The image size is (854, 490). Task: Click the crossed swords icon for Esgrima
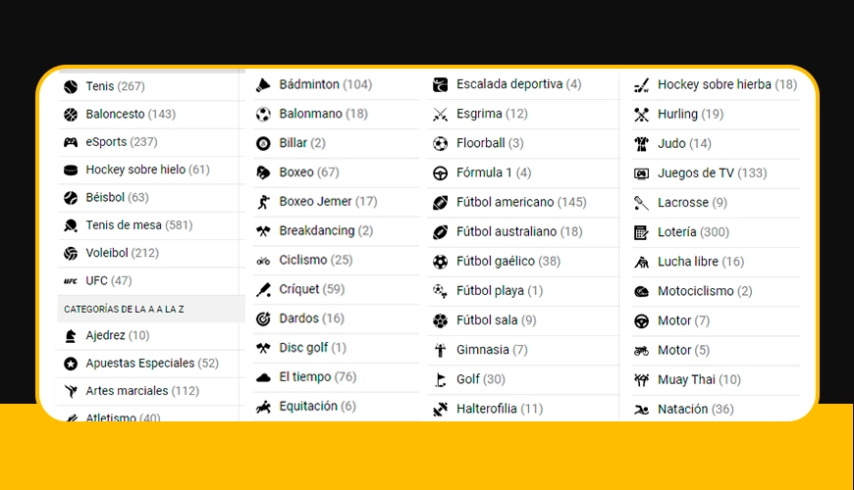pyautogui.click(x=440, y=115)
